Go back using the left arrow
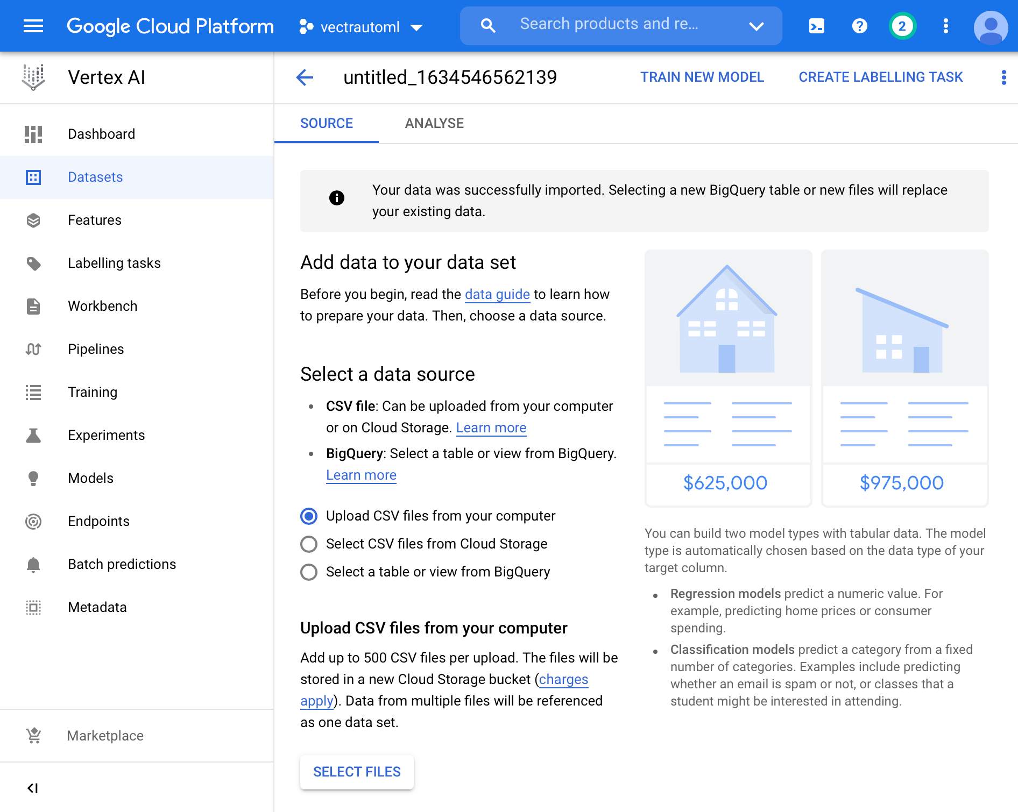Viewport: 1018px width, 812px height. [x=305, y=77]
